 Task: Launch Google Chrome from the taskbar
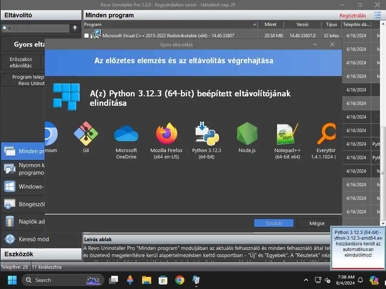tap(180, 280)
